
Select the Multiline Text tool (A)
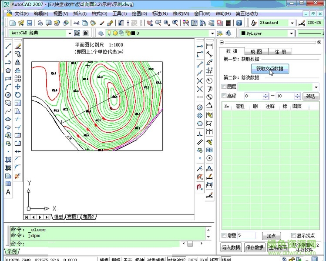[x=8, y=192]
